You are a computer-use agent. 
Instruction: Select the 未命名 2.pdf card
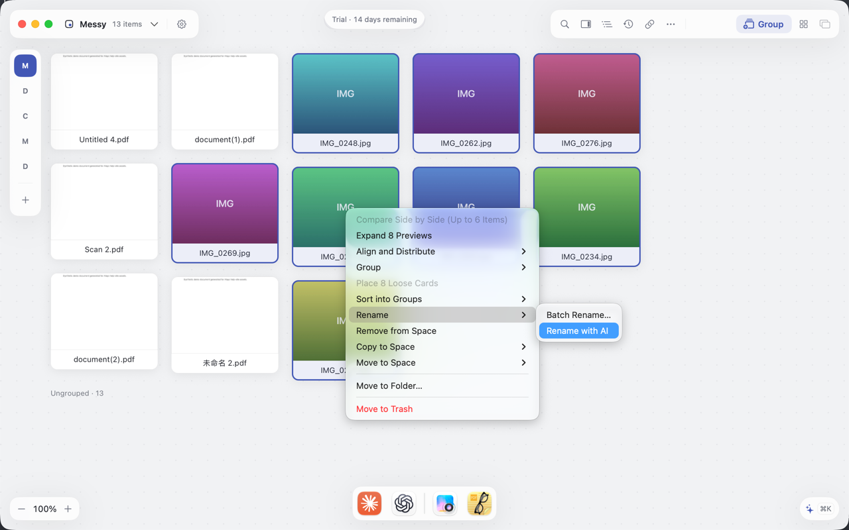(225, 325)
